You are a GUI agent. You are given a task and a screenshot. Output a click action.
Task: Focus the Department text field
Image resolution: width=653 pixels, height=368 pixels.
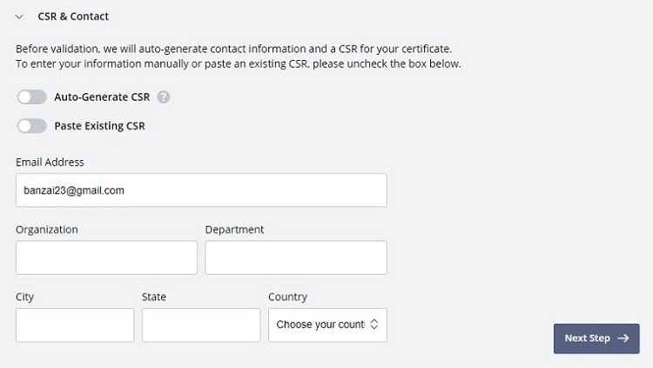[296, 258]
